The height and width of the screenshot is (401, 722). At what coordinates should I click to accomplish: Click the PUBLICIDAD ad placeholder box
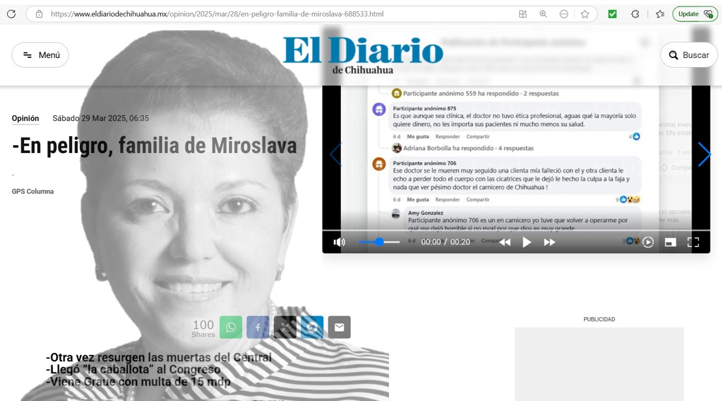[599, 364]
